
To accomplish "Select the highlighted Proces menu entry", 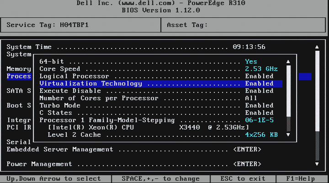I will 19,76.
